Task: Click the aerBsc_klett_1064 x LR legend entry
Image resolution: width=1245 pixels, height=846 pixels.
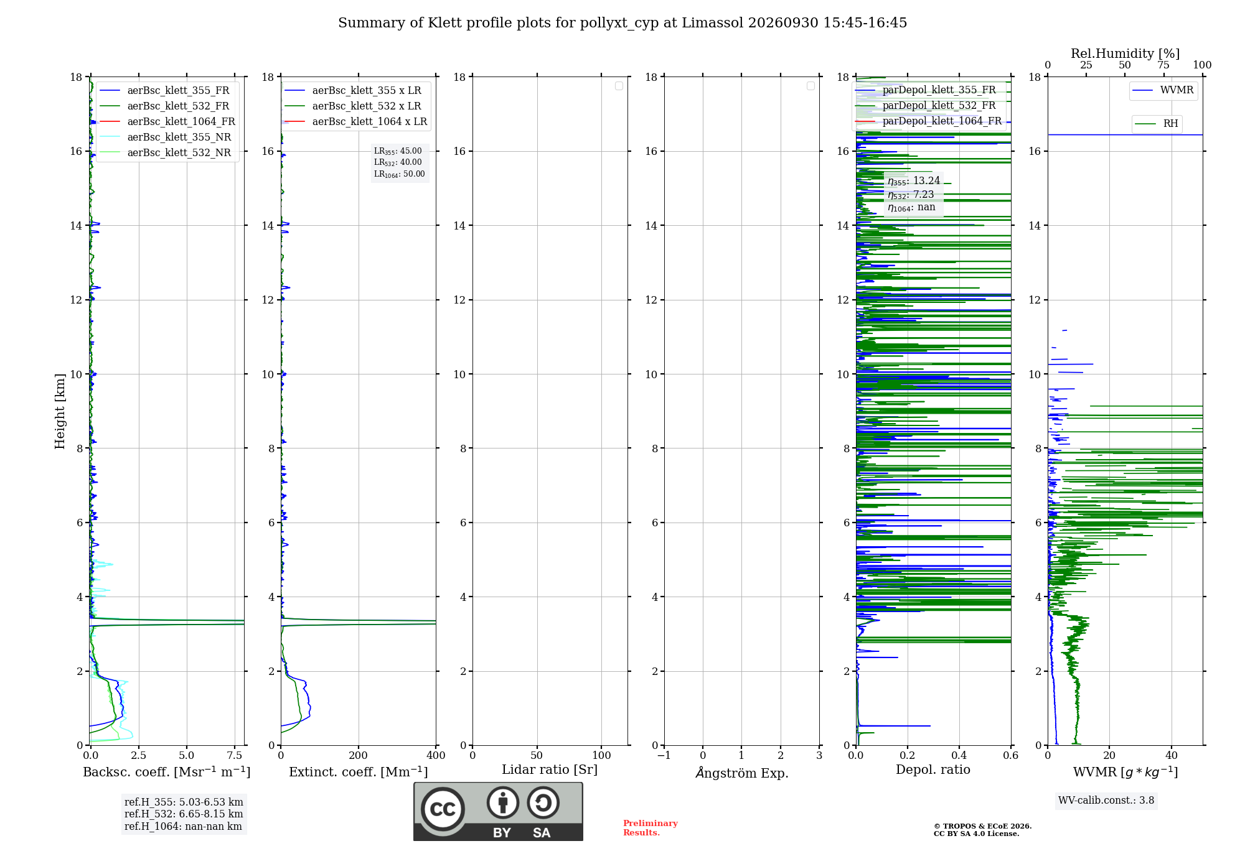Action: (357, 122)
